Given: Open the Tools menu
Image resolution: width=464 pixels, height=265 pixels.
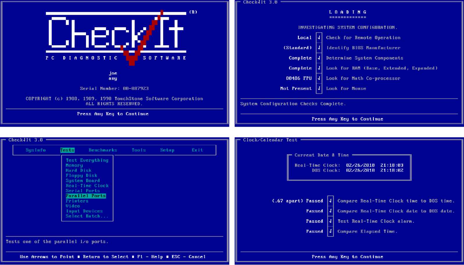Looking at the screenshot, I should click(139, 150).
